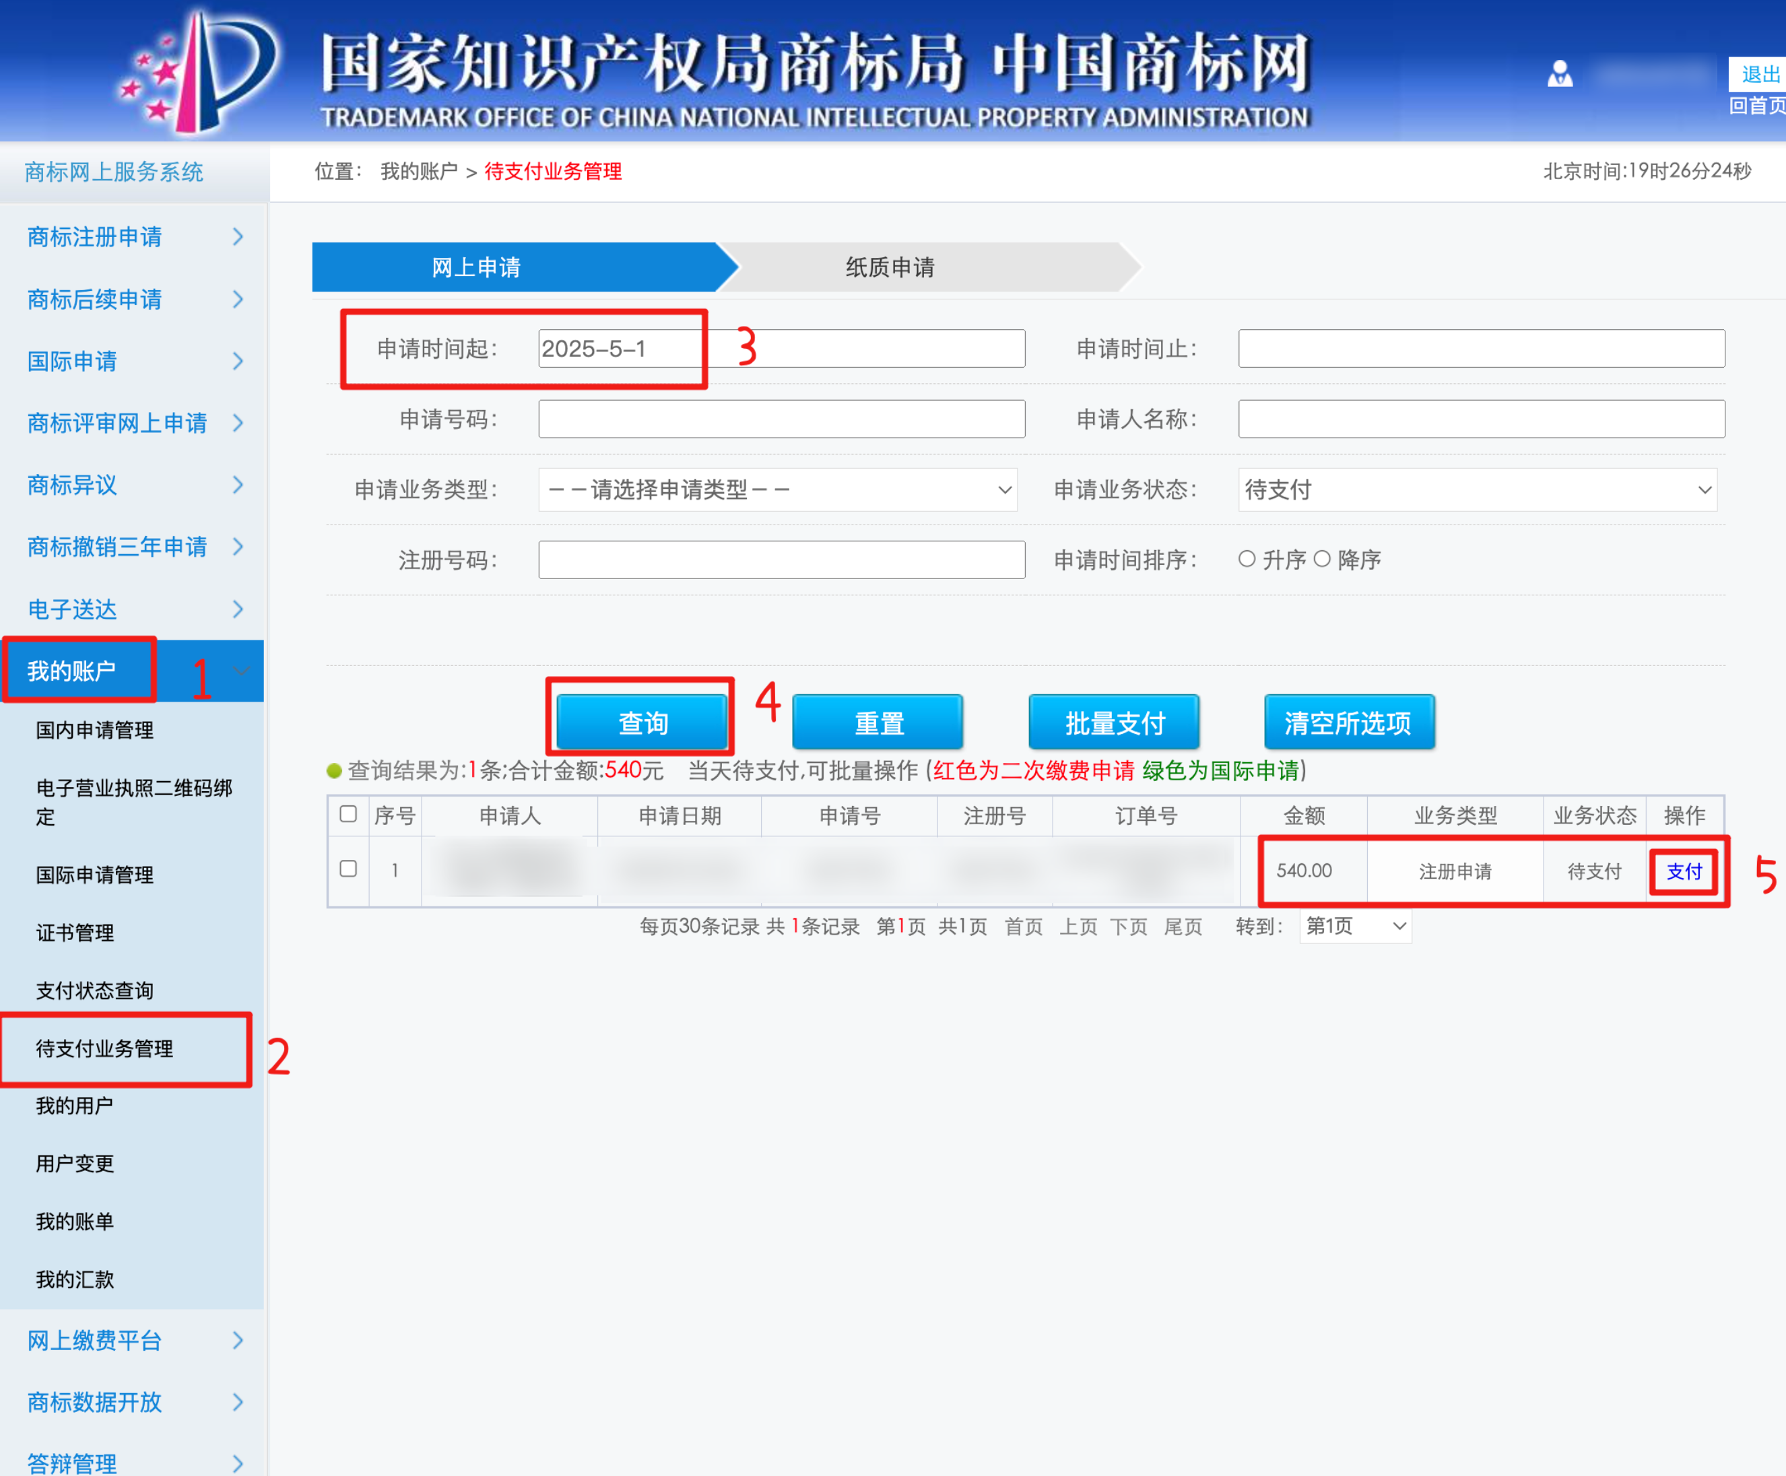
Task: Open 国际申请管理 in sidebar
Action: (x=94, y=875)
